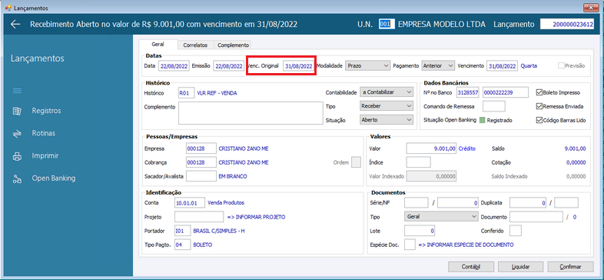Click the Comando de Remessa field
This screenshot has height=280, width=604.
(x=494, y=106)
